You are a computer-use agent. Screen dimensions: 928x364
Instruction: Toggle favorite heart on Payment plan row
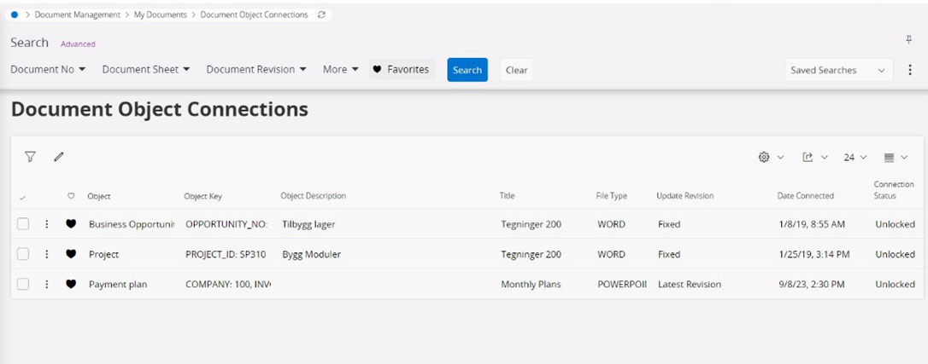click(x=71, y=284)
